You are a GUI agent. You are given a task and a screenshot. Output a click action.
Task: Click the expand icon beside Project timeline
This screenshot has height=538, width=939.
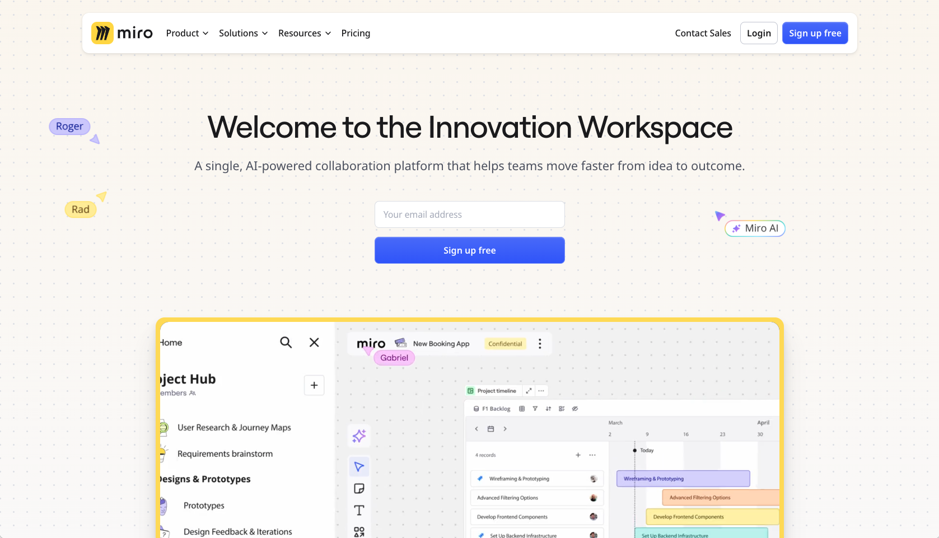tap(529, 391)
